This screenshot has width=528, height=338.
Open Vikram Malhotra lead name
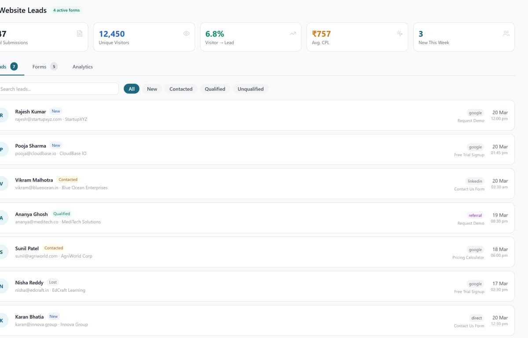tap(34, 180)
